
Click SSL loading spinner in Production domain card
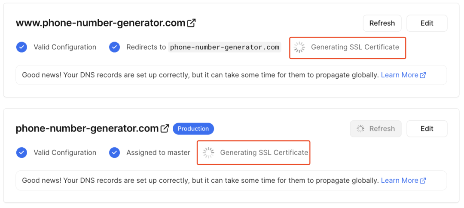208,152
